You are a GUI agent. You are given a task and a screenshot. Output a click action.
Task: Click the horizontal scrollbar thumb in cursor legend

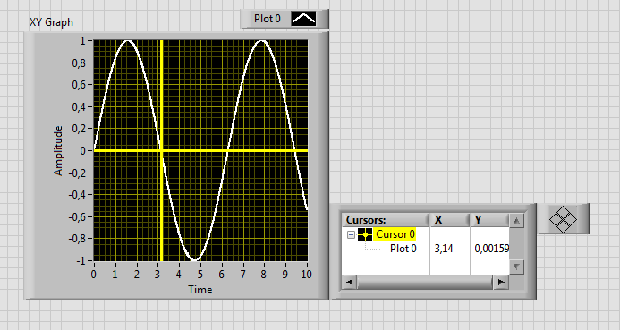[x=425, y=283]
